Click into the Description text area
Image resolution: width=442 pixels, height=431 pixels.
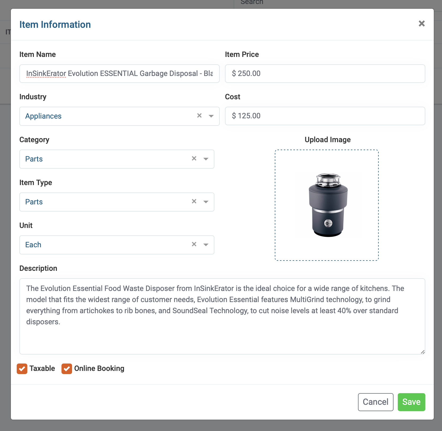[222, 316]
